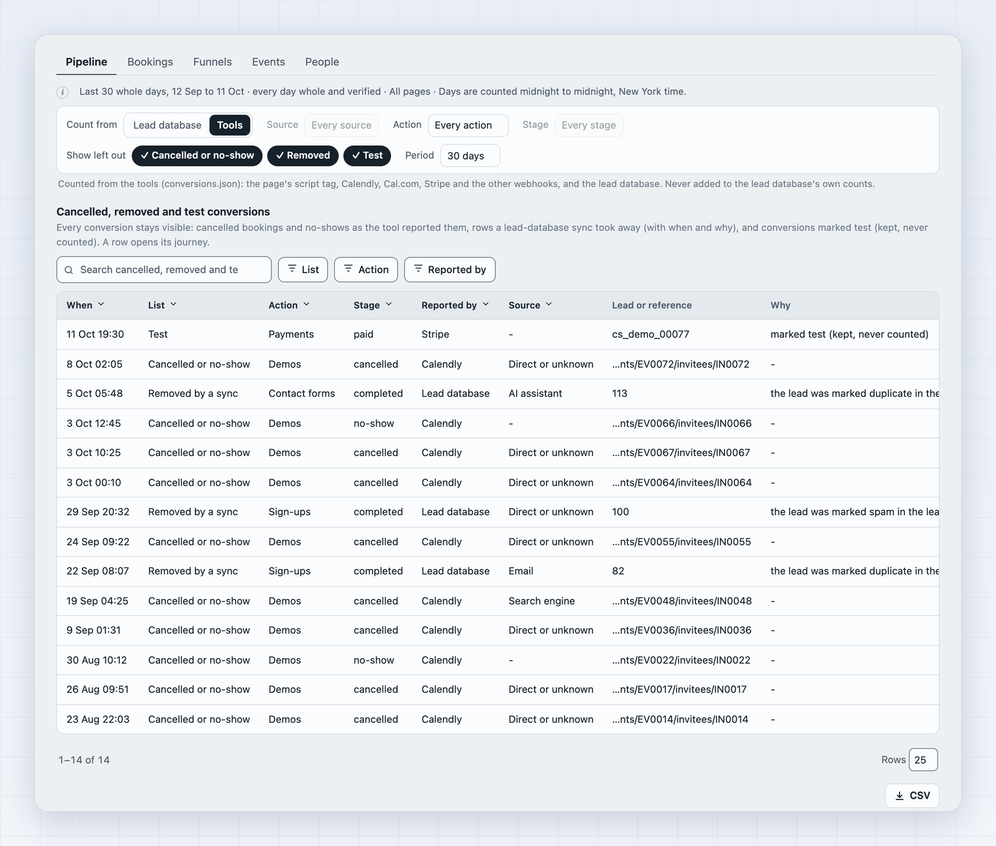Switch to the Pipeline tab
The height and width of the screenshot is (846, 996).
pos(87,62)
